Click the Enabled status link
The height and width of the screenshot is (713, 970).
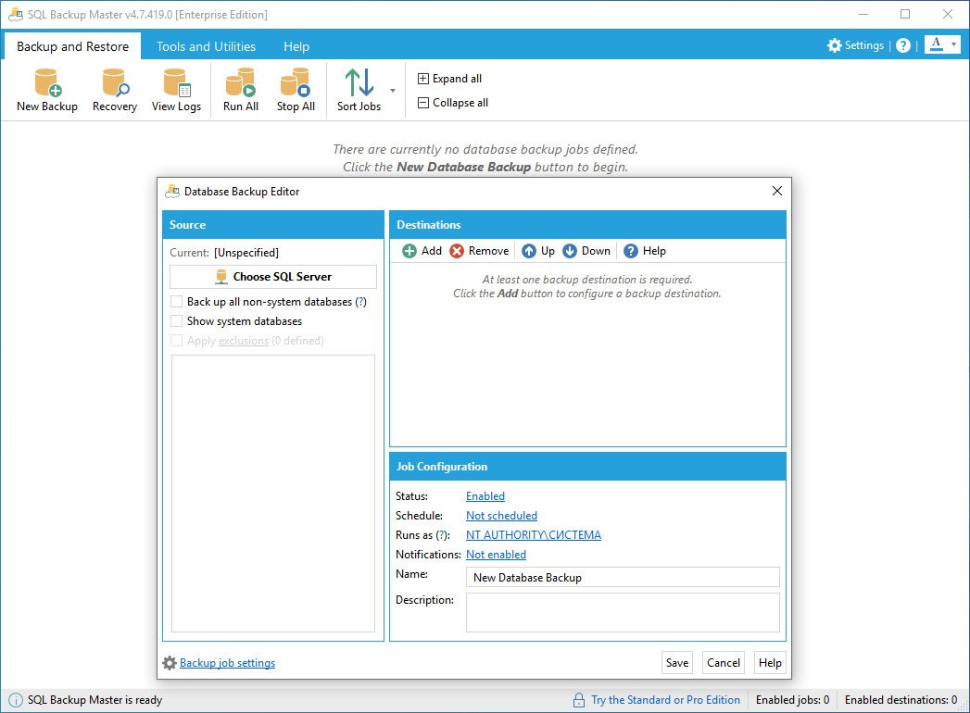(x=485, y=496)
